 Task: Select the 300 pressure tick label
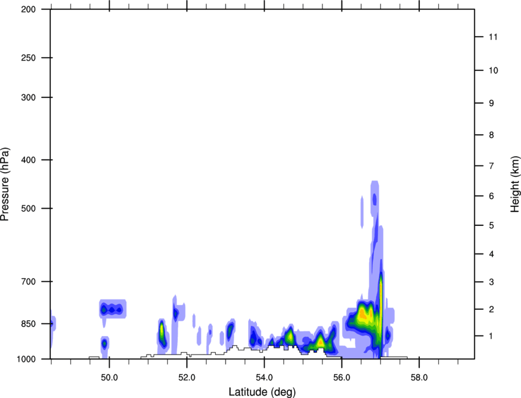click(28, 97)
